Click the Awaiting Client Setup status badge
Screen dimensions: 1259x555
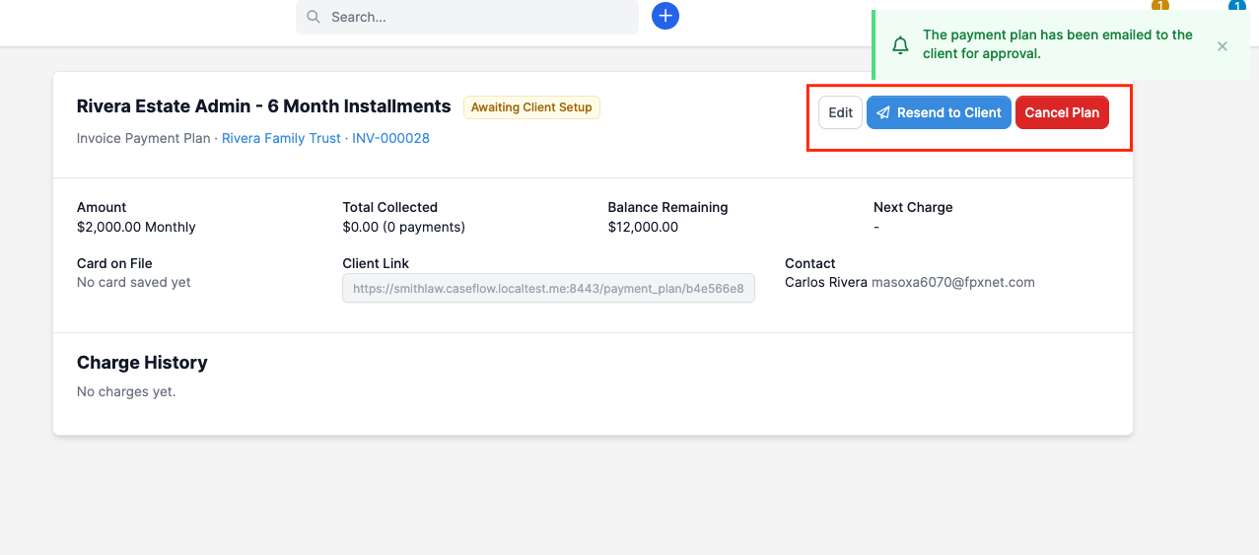coord(531,107)
